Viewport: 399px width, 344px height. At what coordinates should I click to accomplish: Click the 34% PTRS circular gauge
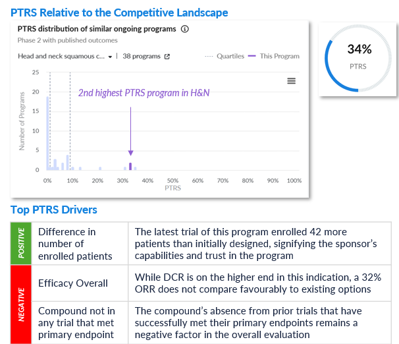pyautogui.click(x=358, y=58)
